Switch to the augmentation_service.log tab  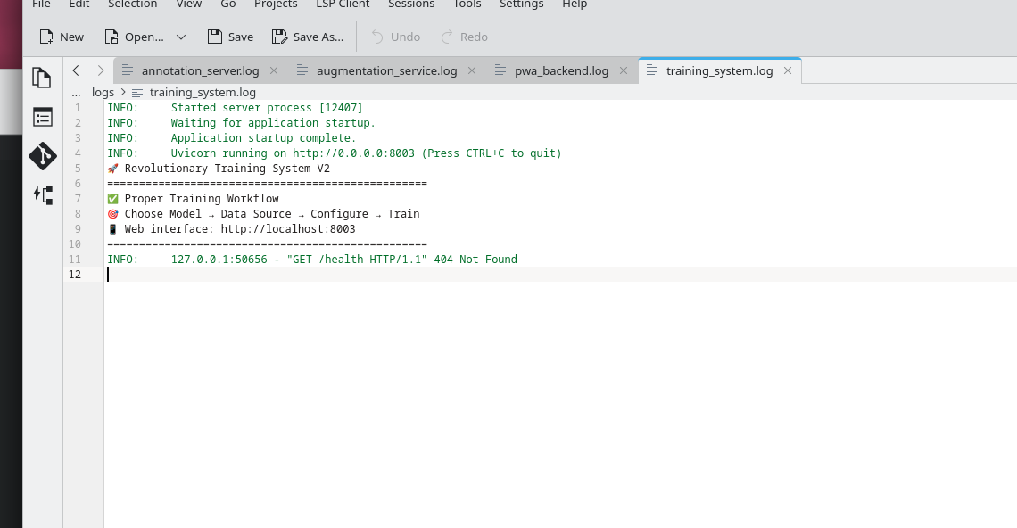tap(386, 70)
